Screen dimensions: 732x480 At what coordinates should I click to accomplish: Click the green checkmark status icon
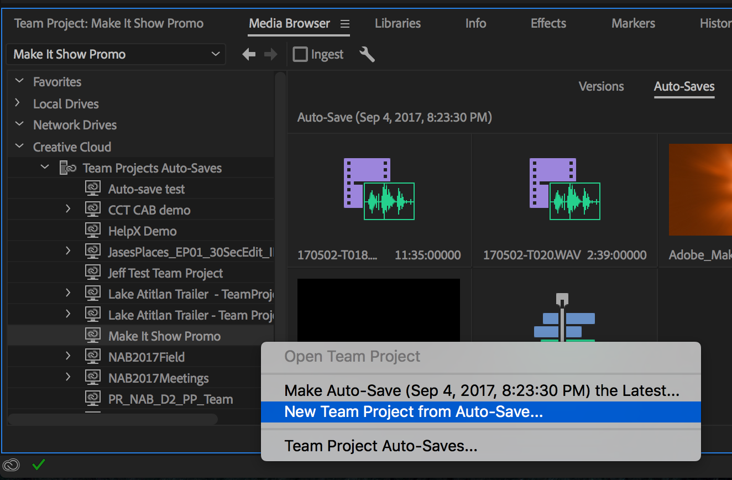point(38,465)
